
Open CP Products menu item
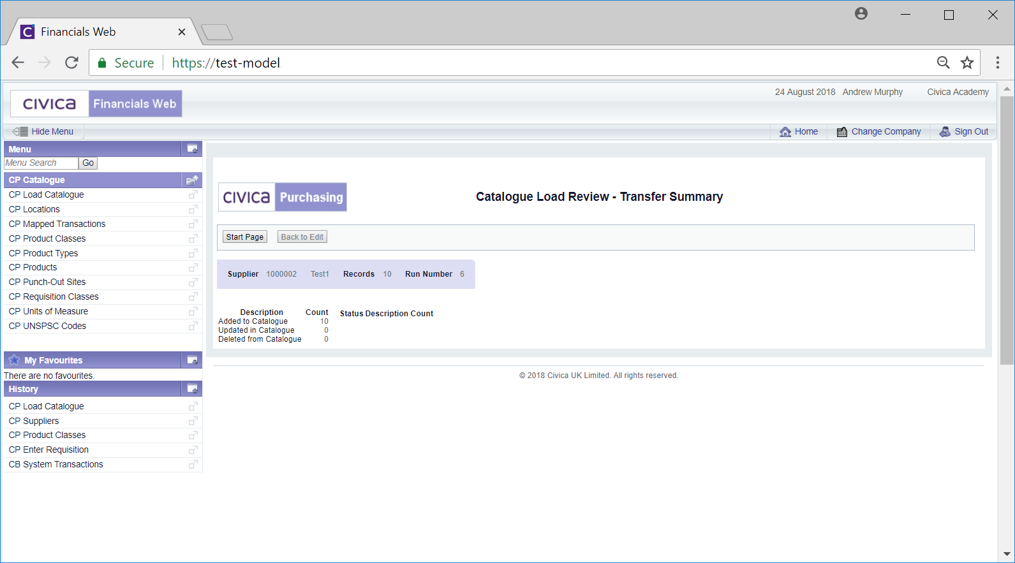click(33, 267)
